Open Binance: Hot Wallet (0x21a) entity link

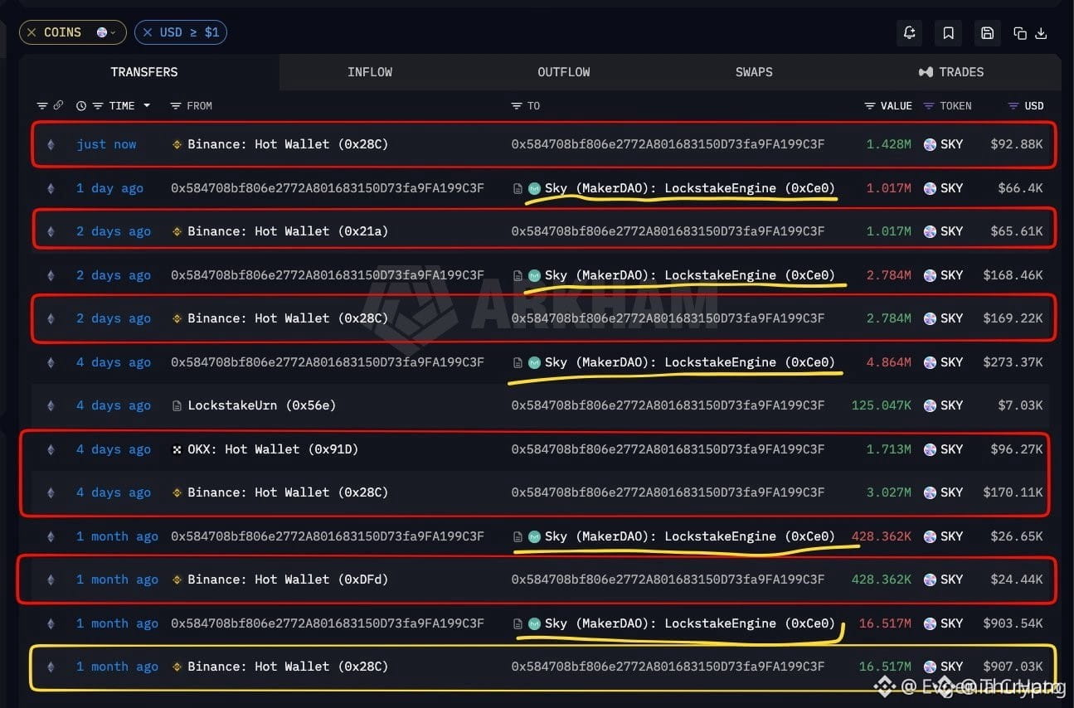pyautogui.click(x=288, y=231)
